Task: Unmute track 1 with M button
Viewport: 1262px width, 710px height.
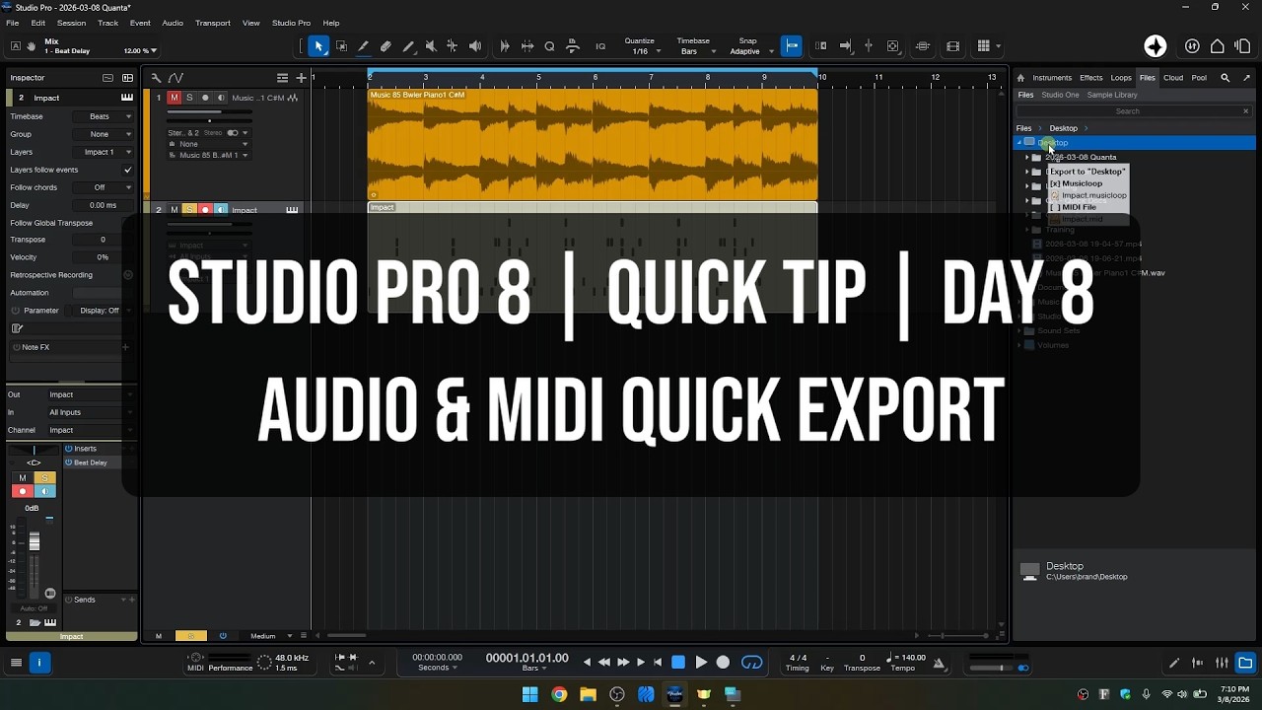Action: [x=175, y=98]
